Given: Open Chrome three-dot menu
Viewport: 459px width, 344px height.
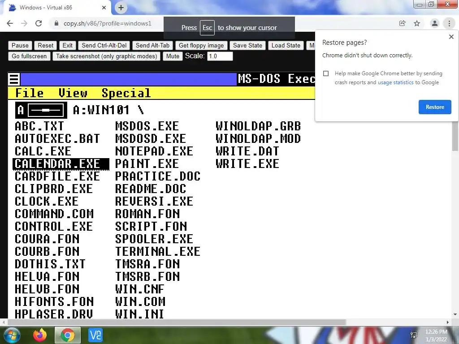Looking at the screenshot, I should (449, 23).
